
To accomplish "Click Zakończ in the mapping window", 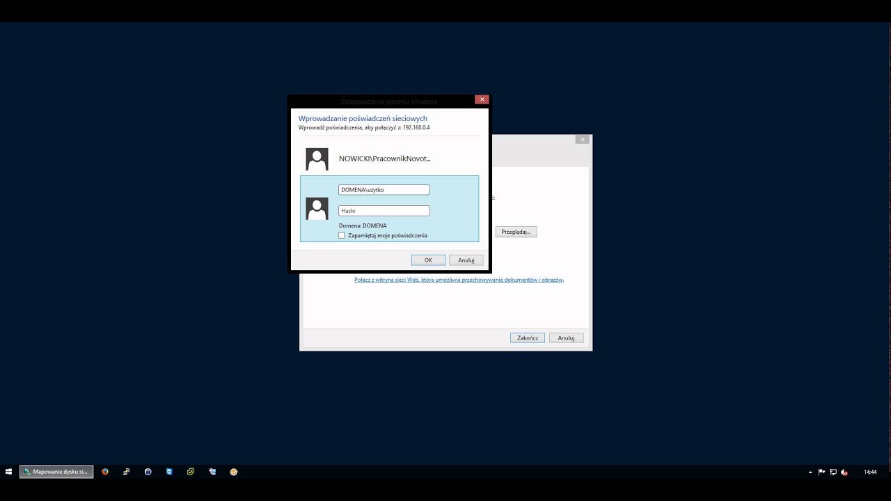I will (x=528, y=337).
